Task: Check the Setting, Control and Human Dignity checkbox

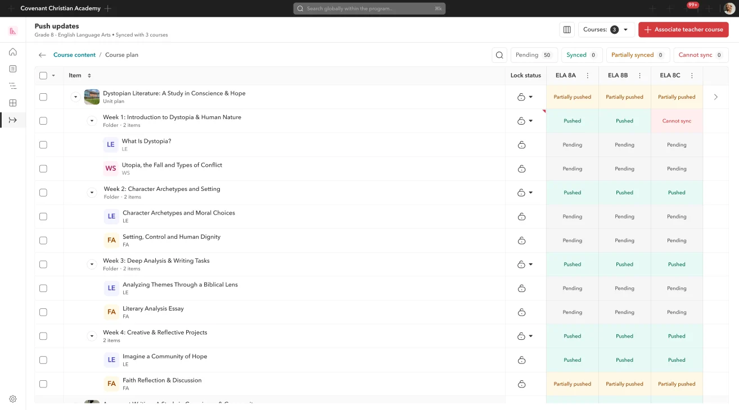Action: [43, 240]
